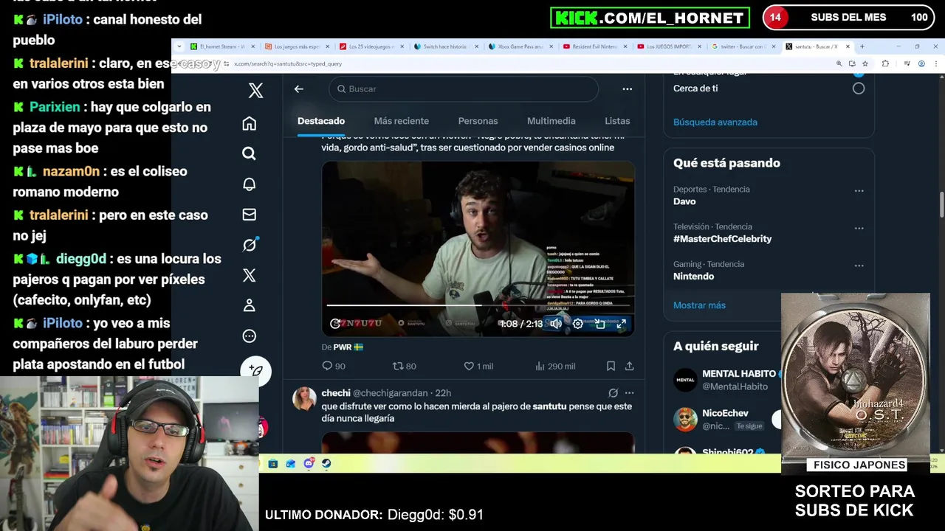This screenshot has height=531, width=945.
Task: Bookmark page star in address bar
Action: click(x=865, y=64)
